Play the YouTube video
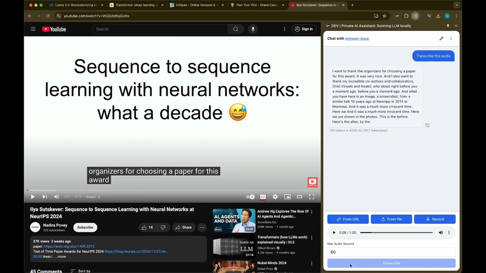486x273 pixels. coord(33,197)
